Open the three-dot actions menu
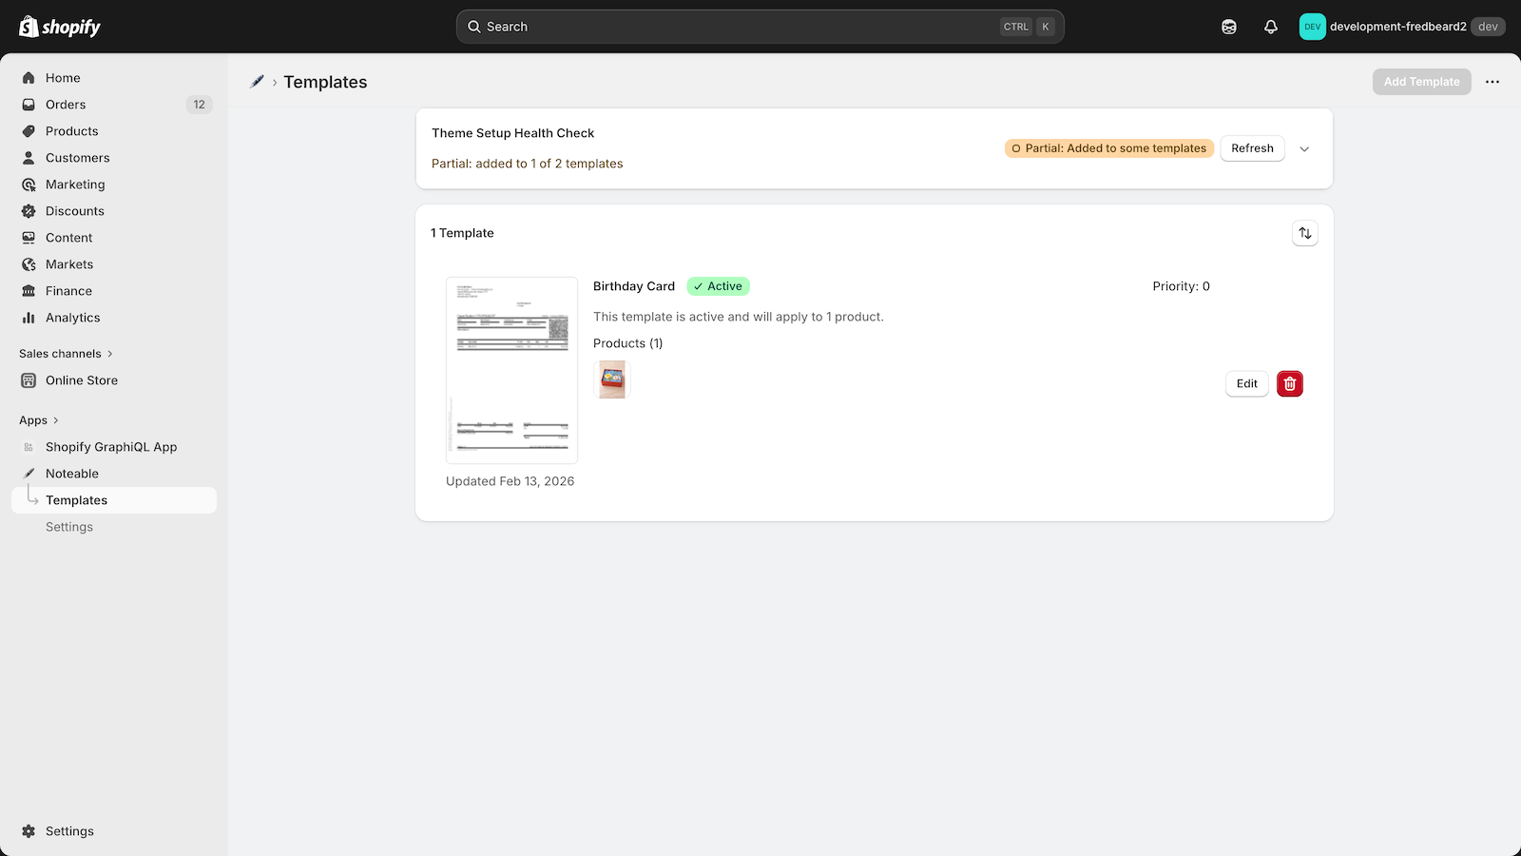Screen dimensions: 1521x856 coord(1492,82)
